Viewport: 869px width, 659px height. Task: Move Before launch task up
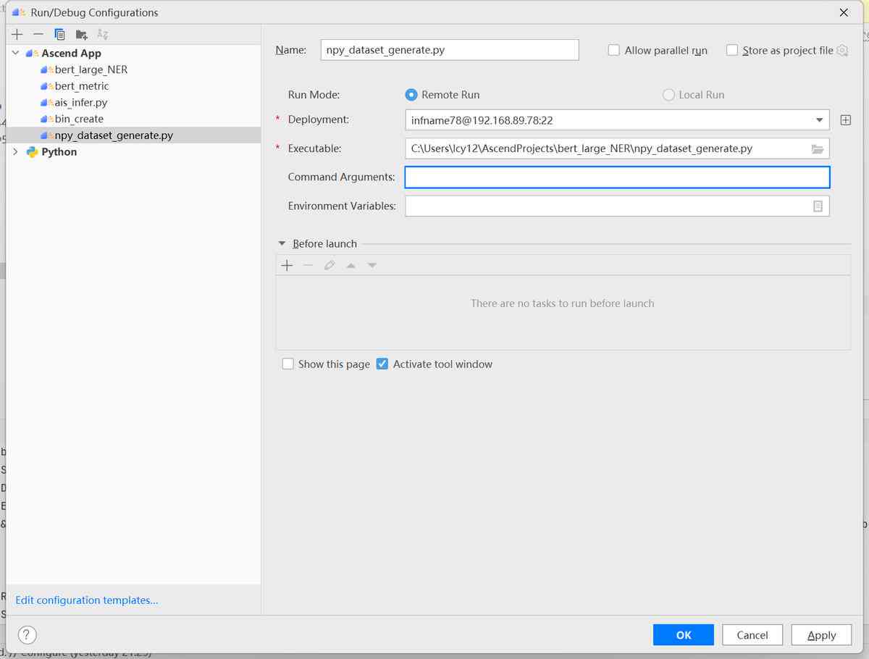350,266
